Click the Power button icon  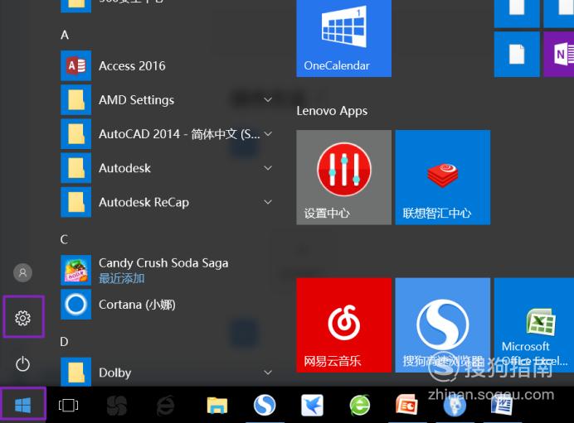pyautogui.click(x=22, y=363)
